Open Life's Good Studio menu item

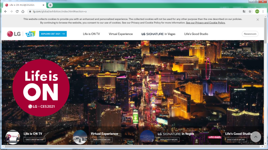(196, 34)
